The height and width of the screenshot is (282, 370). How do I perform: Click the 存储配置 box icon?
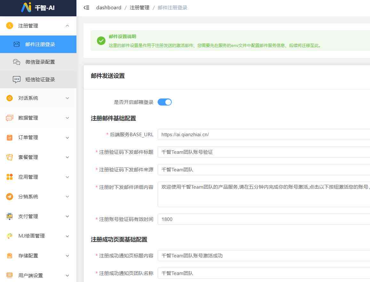pos(10,255)
